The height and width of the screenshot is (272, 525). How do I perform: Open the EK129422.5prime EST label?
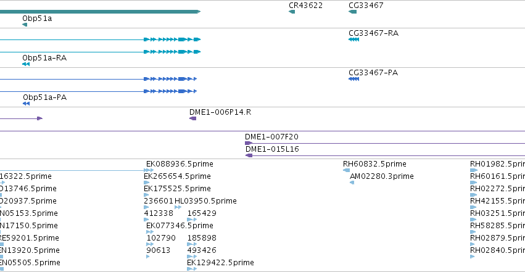click(x=220, y=263)
